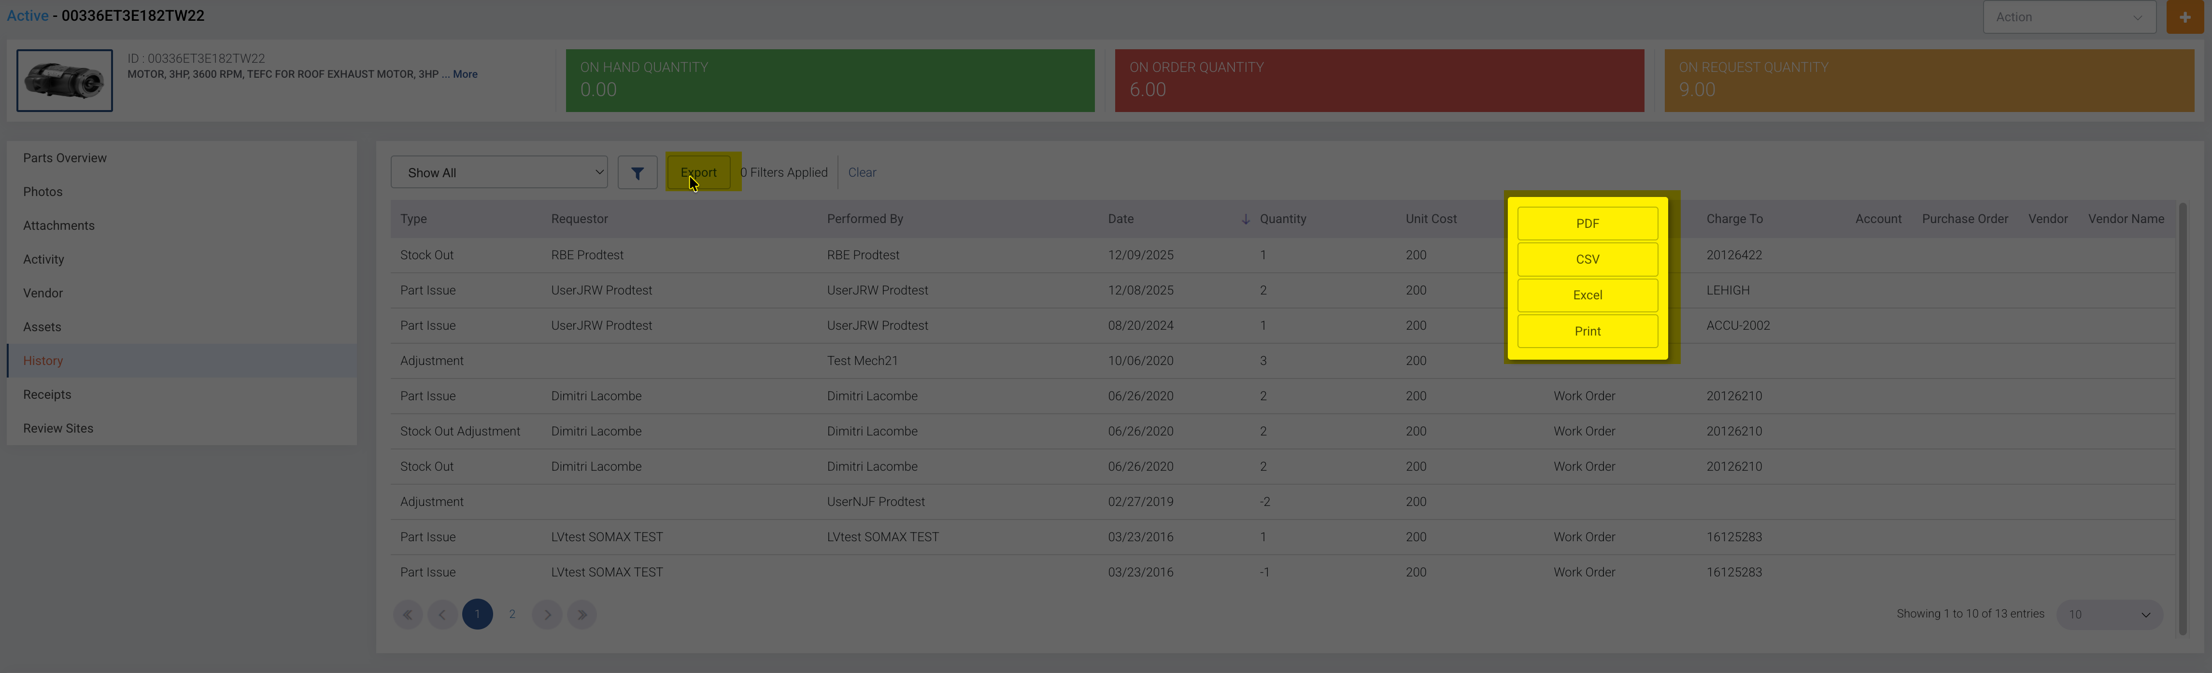Open Receipts in the sidebar

[47, 395]
